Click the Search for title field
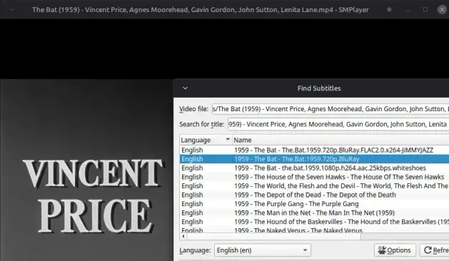The height and width of the screenshot is (261, 449). [338, 124]
